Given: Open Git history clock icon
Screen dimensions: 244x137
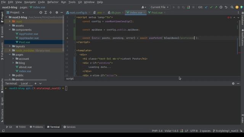Looking at the screenshot, I should [x=221, y=7].
